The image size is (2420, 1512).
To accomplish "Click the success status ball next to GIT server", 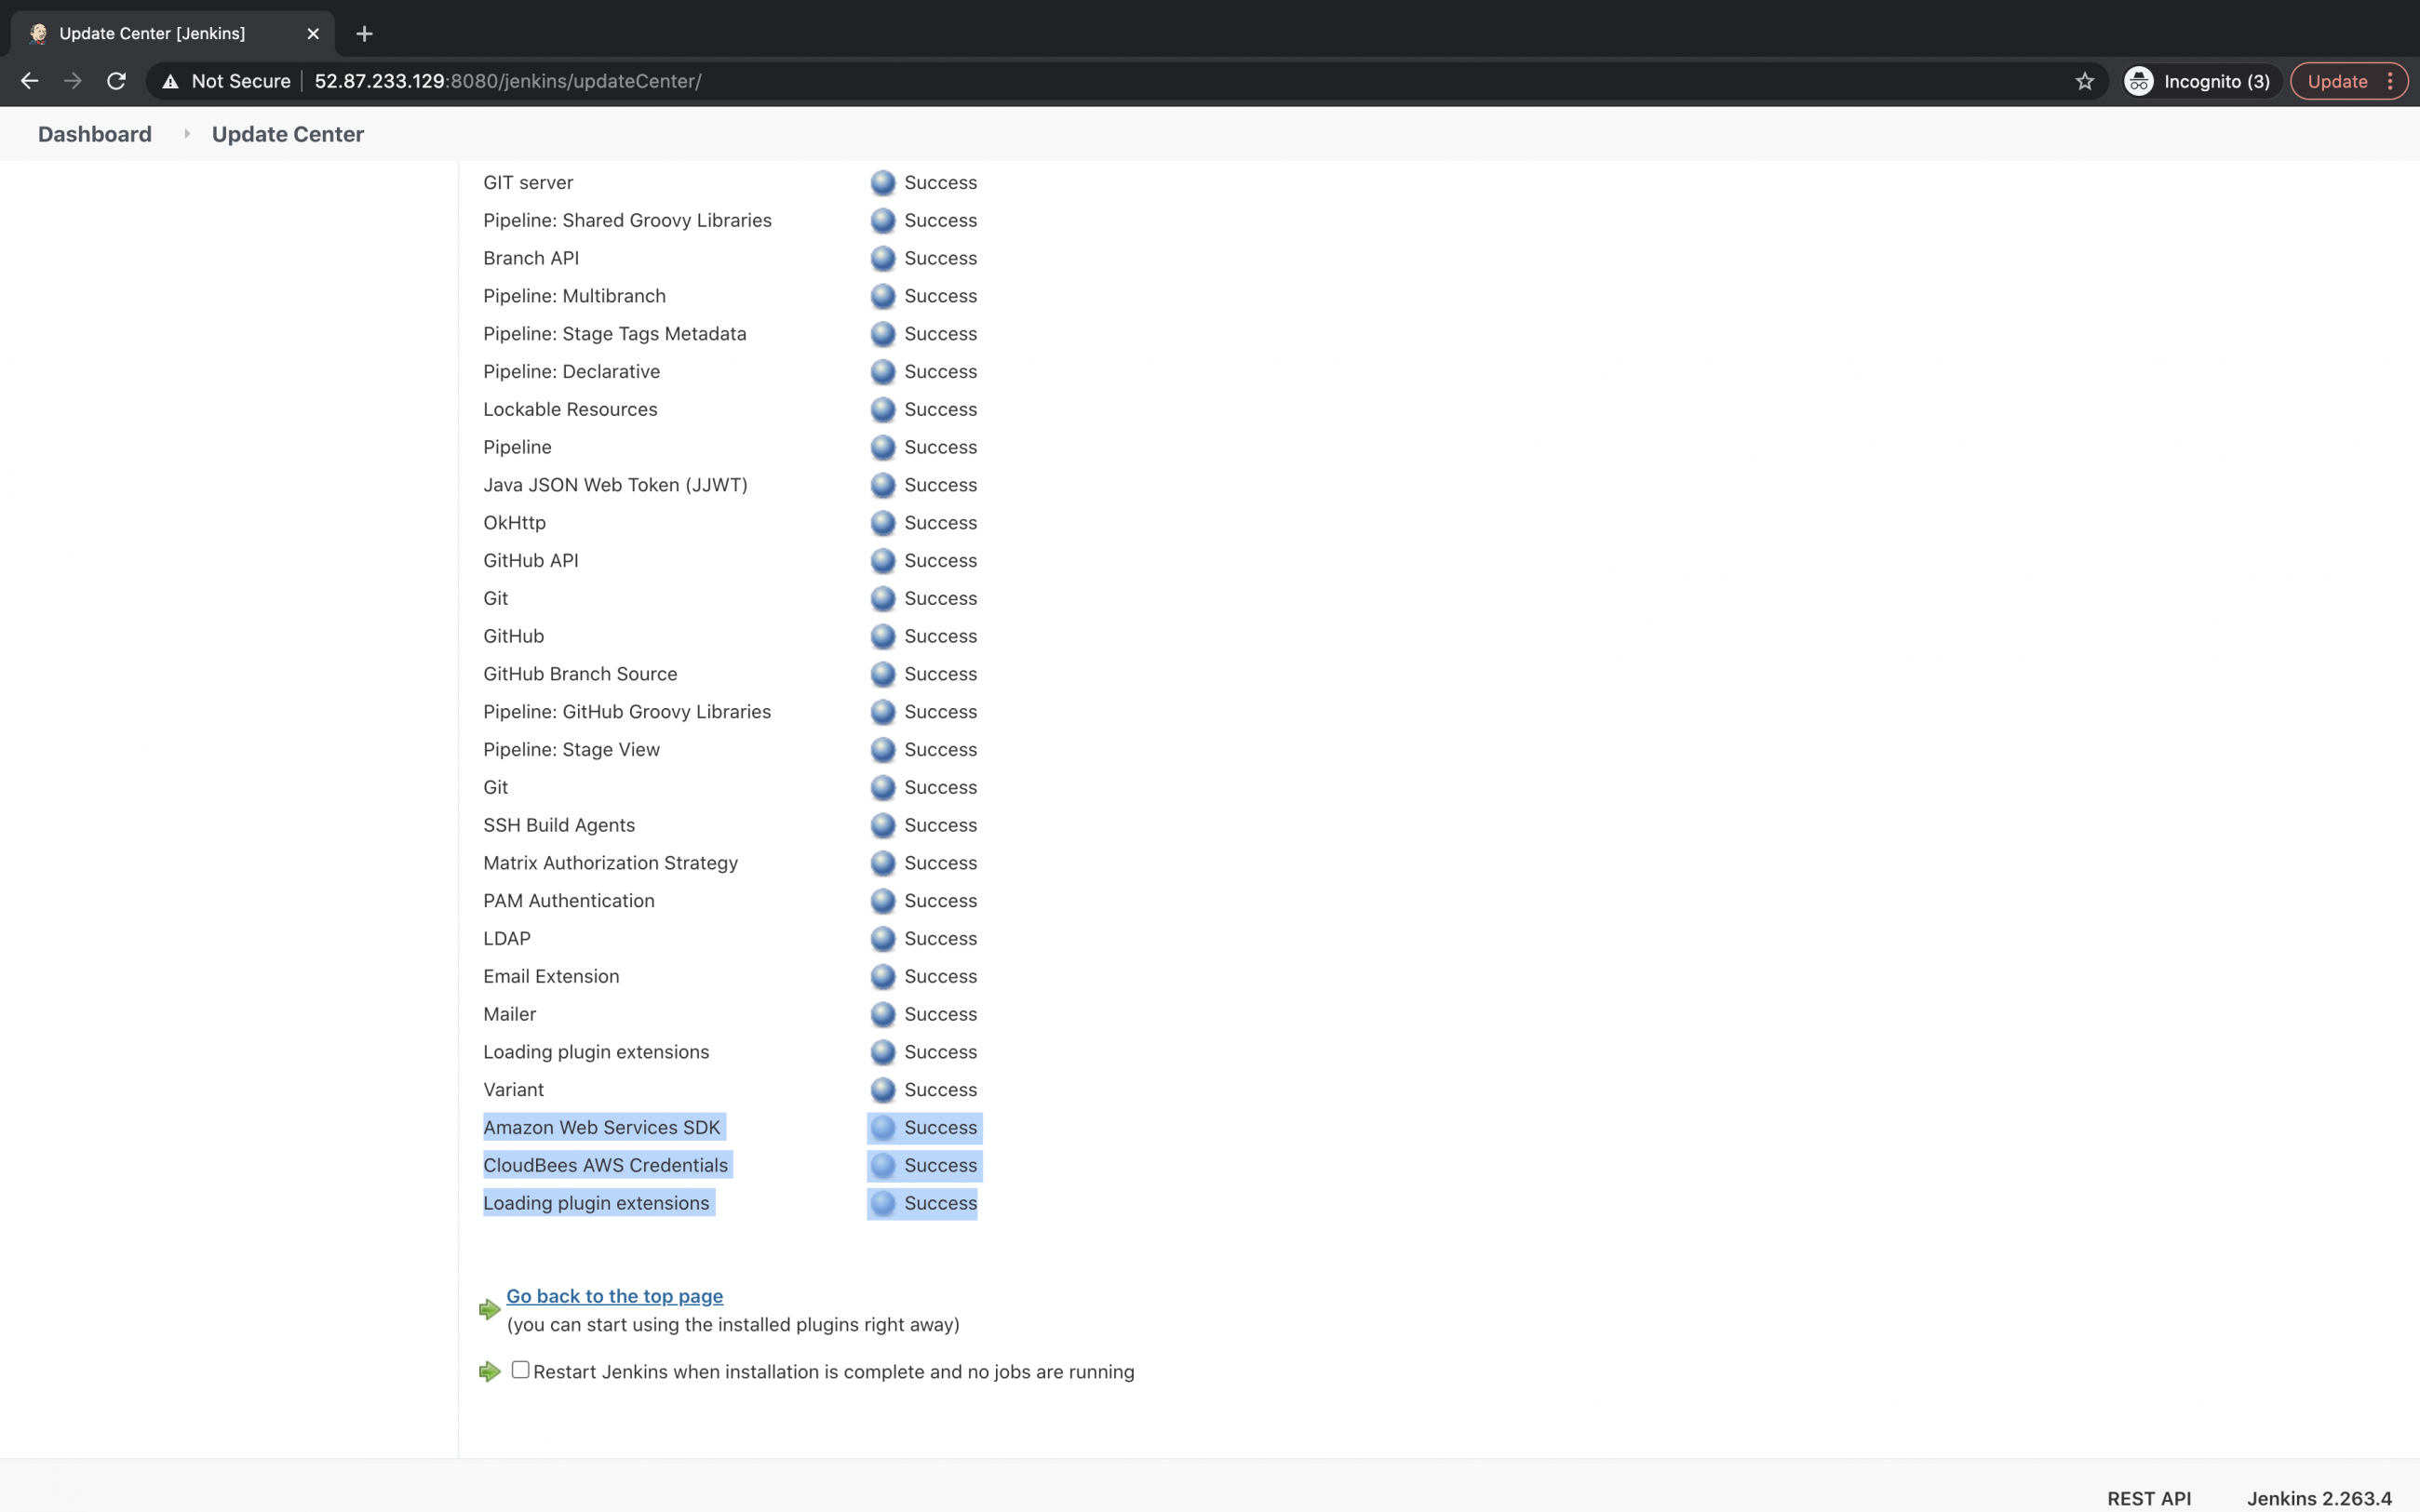I will 882,182.
